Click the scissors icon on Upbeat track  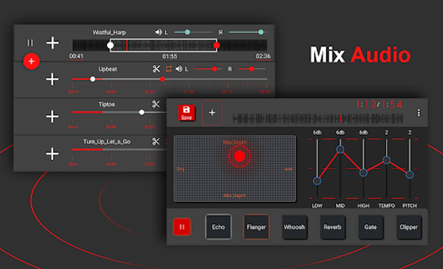(156, 69)
